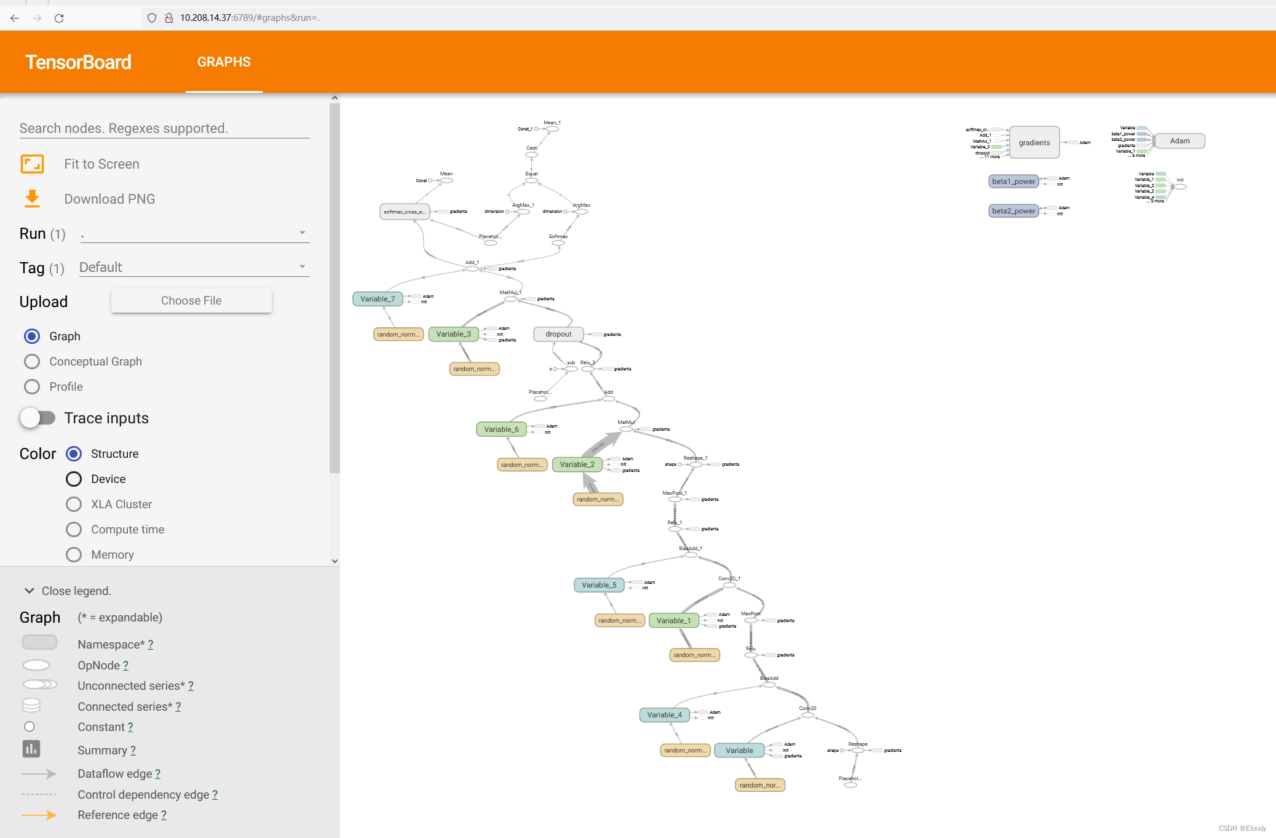Viewport: 1276px width, 838px height.
Task: Click the Constant circle icon in legend
Action: click(x=30, y=727)
